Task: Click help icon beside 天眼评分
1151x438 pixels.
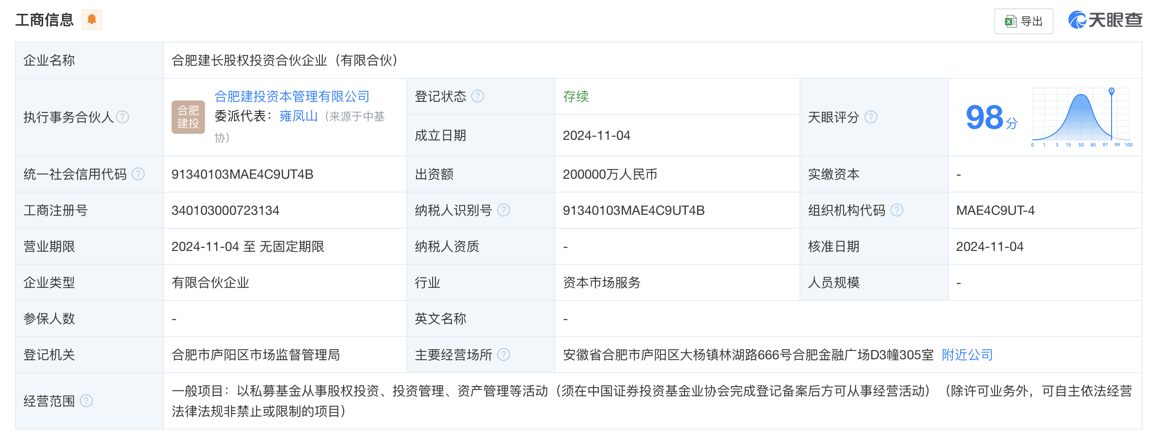Action: [x=871, y=117]
